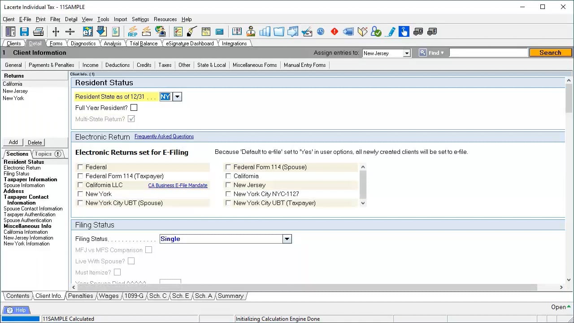Click the orange Search button
This screenshot has width=574, height=323.
click(550, 52)
